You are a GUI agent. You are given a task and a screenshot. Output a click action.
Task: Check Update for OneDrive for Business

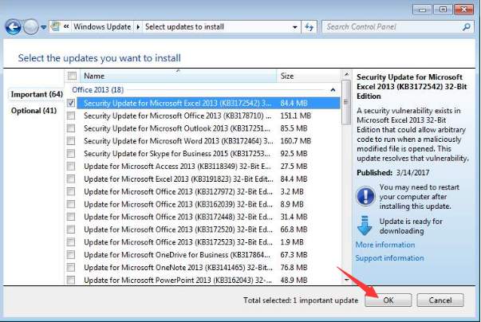pyautogui.click(x=71, y=254)
